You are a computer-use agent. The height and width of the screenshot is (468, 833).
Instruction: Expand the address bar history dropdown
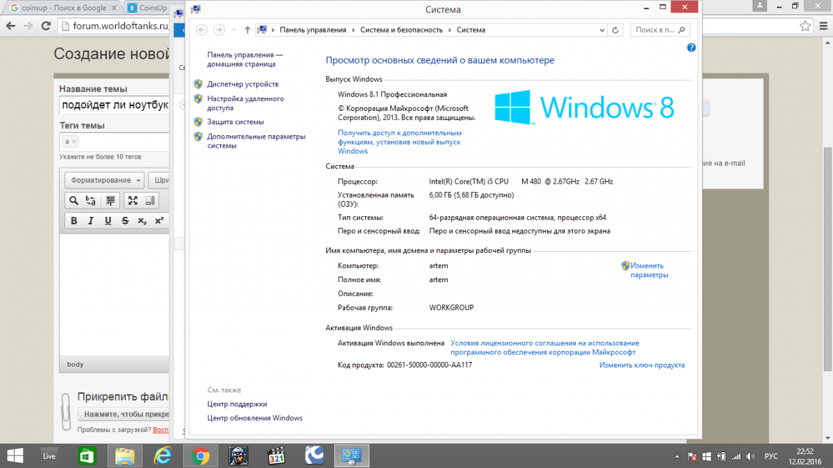601,31
